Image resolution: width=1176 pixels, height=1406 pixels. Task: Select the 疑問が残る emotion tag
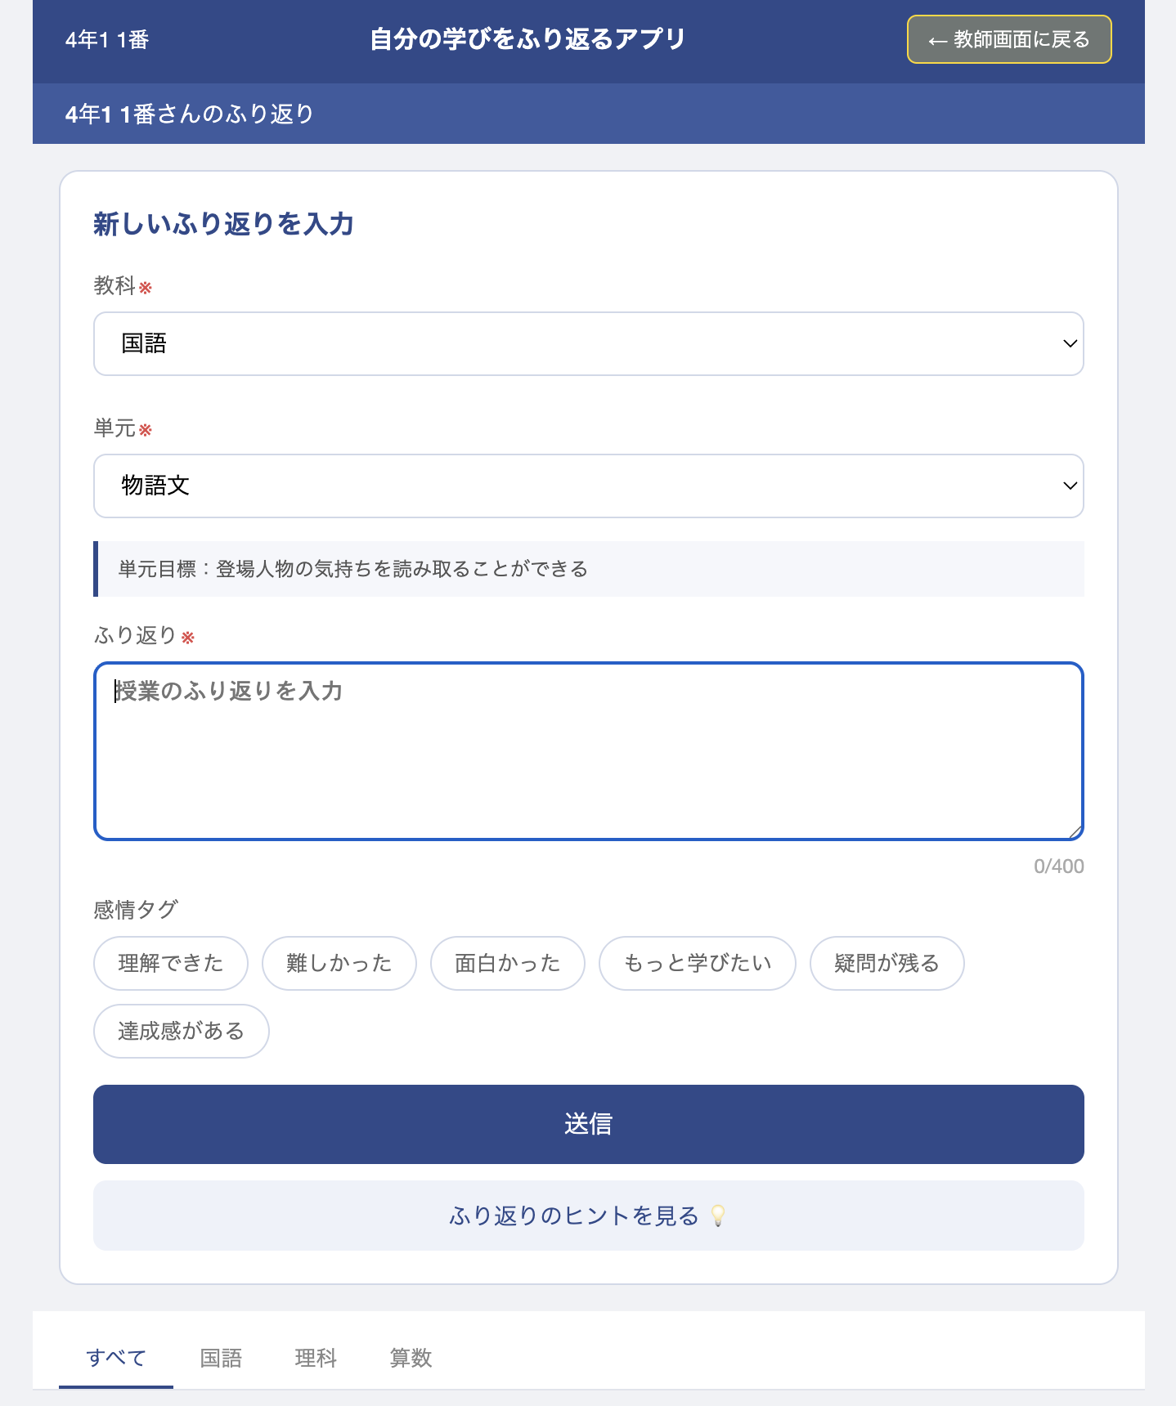tap(887, 963)
